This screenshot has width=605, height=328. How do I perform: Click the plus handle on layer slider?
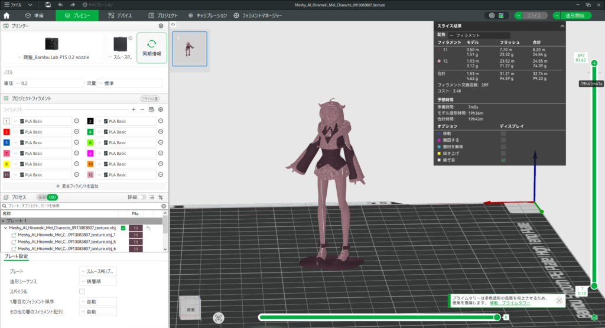pos(594,63)
